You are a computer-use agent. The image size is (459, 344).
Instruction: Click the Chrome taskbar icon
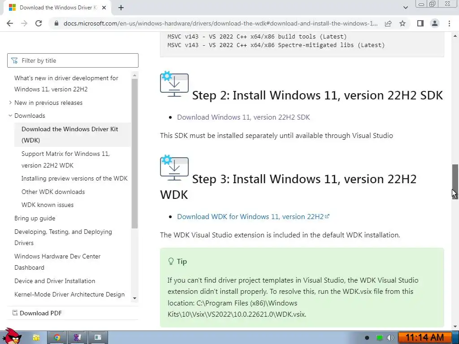click(x=57, y=338)
